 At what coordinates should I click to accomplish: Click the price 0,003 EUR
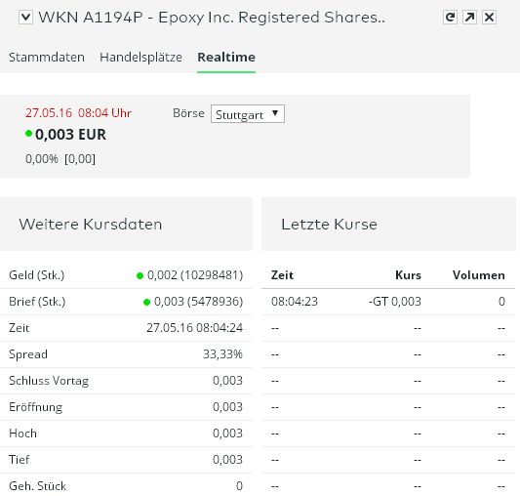point(70,135)
